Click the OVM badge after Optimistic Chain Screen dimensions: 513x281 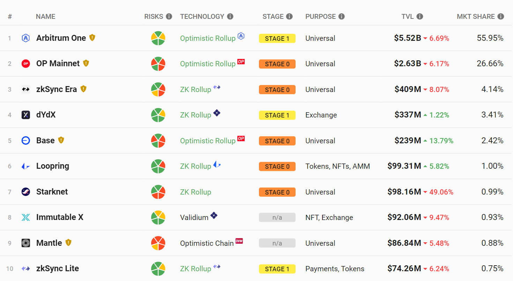pyautogui.click(x=239, y=241)
